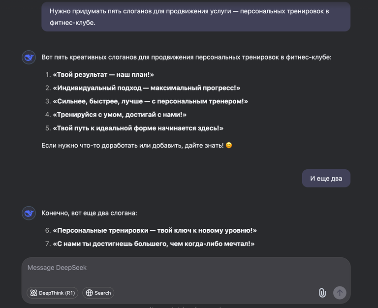Click the line «Конечно, вот еще два слогана:»
The width and height of the screenshot is (378, 308).
click(89, 213)
